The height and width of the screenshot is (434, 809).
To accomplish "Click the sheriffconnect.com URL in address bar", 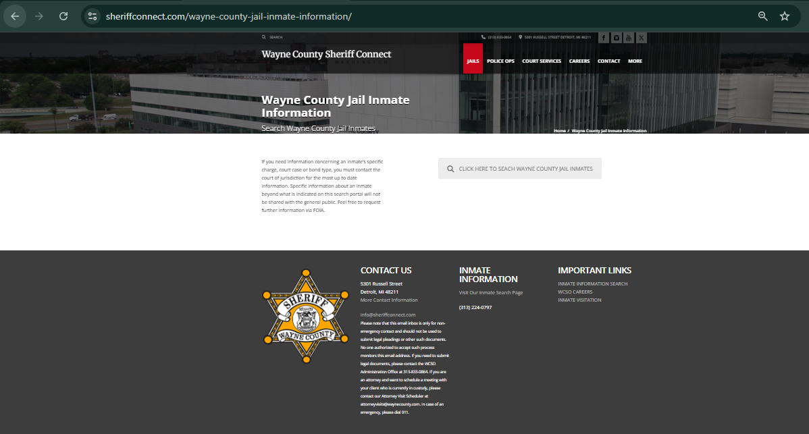I will point(228,16).
